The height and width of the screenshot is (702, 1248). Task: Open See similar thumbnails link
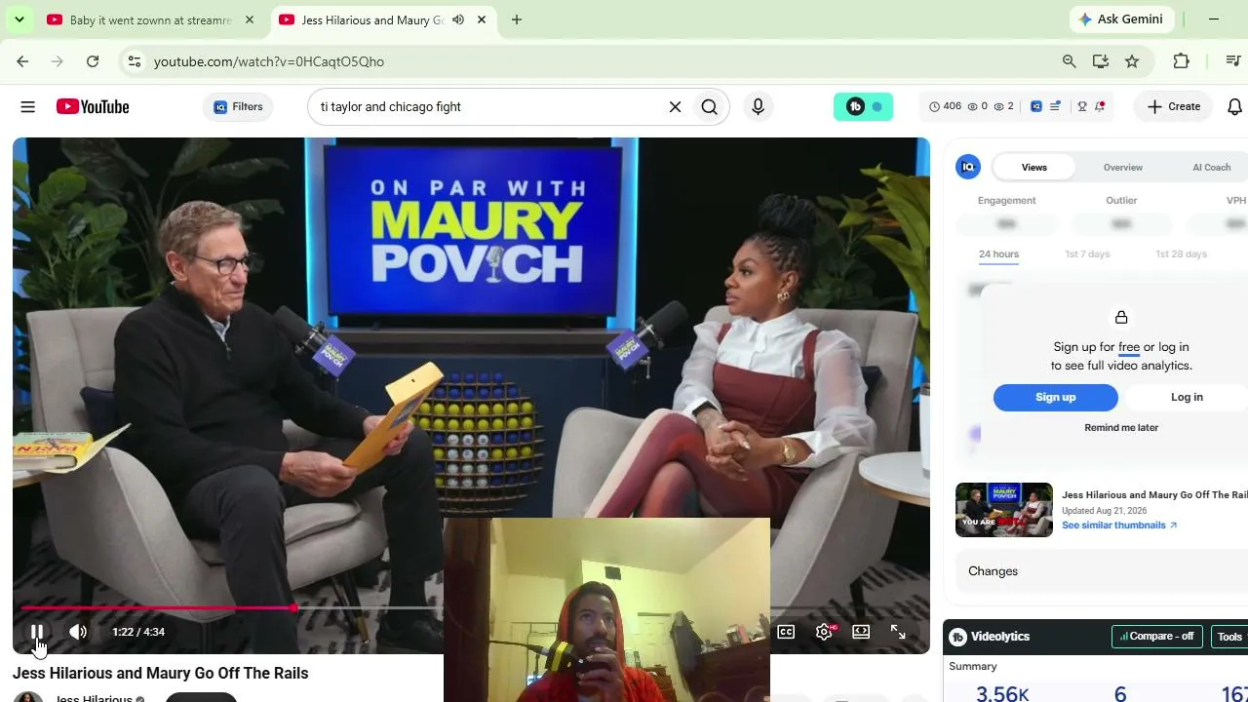click(1119, 526)
